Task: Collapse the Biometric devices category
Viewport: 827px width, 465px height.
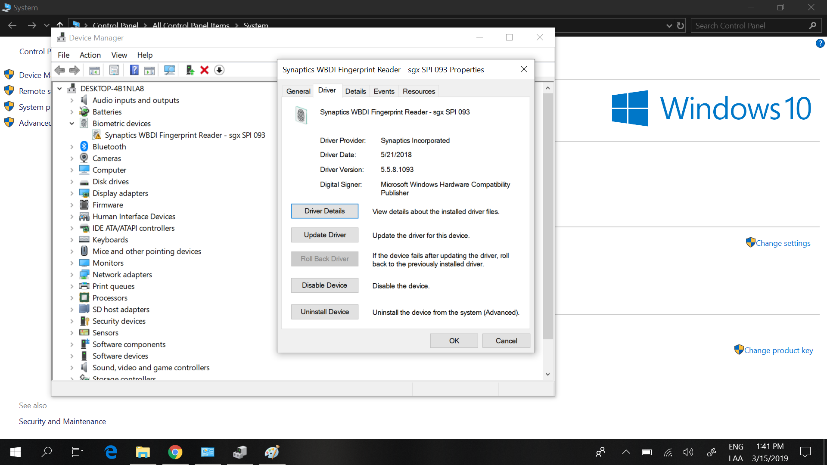Action: point(72,123)
